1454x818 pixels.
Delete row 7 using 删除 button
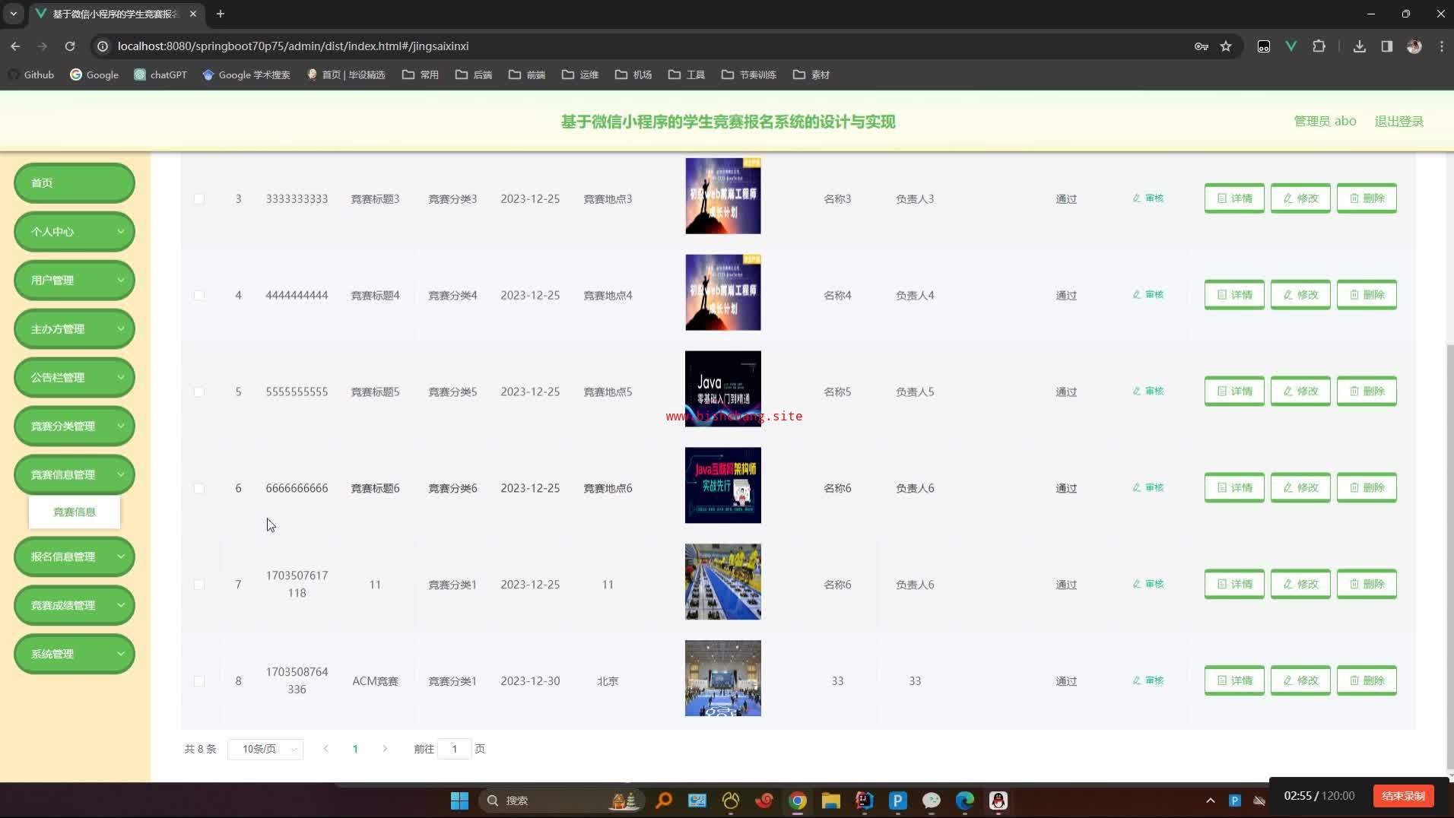click(x=1366, y=584)
